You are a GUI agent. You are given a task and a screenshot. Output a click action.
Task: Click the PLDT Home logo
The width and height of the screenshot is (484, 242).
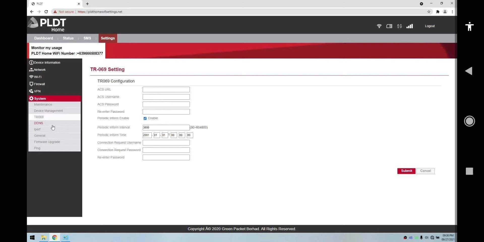(47, 24)
